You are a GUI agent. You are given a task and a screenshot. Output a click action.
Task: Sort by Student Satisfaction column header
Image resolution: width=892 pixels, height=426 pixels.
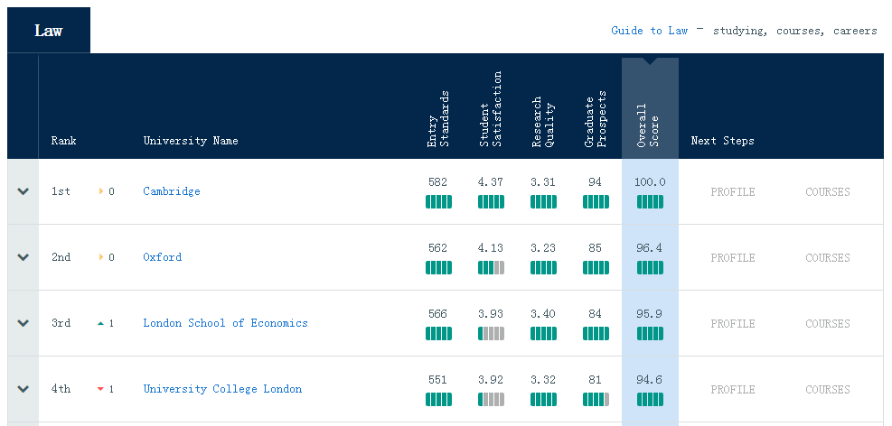point(491,109)
